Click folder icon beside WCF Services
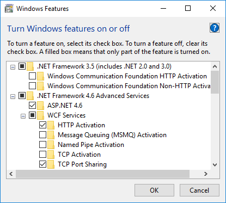 [x=41, y=115]
